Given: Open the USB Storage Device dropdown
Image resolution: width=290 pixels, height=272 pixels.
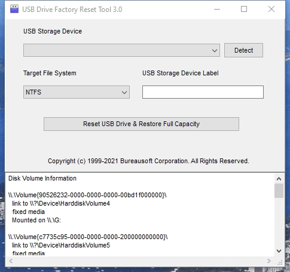Looking at the screenshot, I should (121, 50).
